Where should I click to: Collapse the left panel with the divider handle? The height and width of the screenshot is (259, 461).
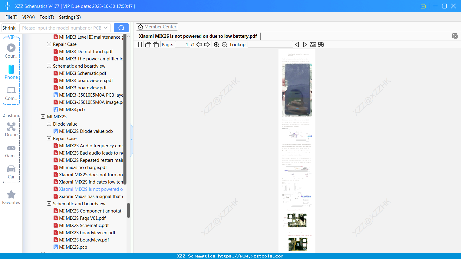pyautogui.click(x=132, y=140)
